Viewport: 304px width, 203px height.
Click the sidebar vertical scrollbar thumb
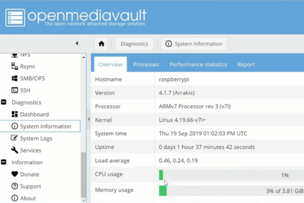83,175
